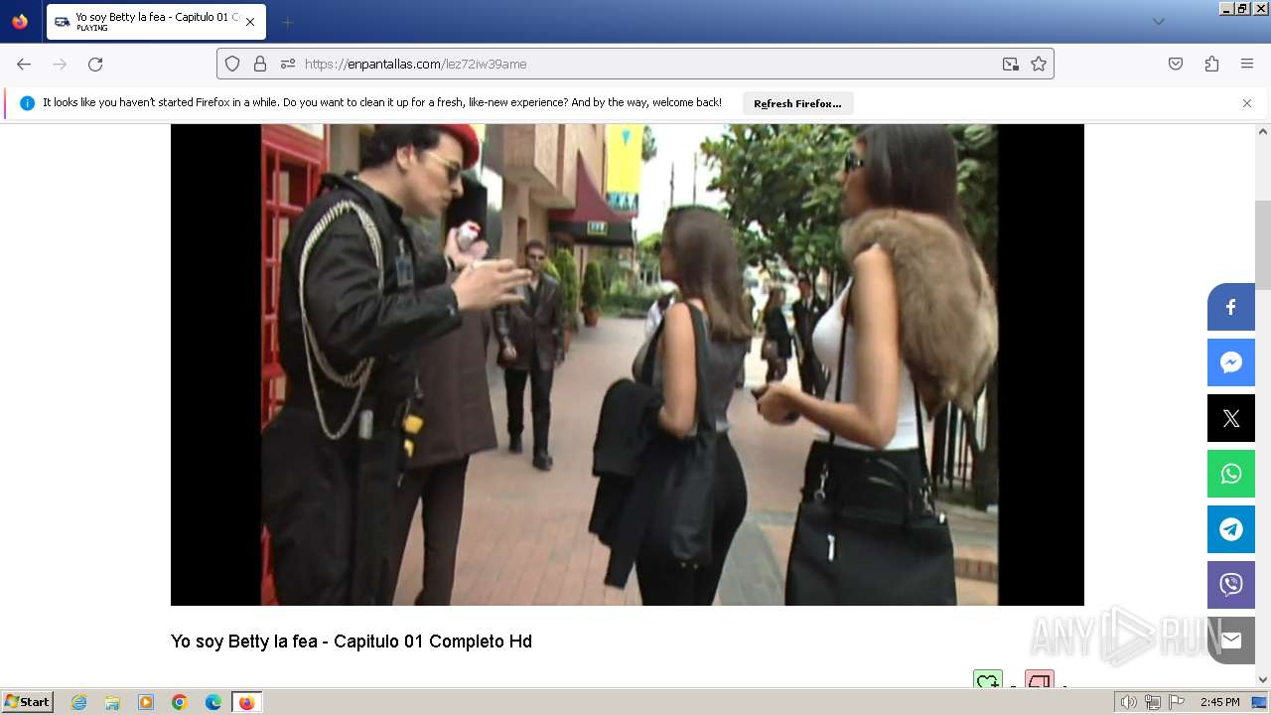
Task: Go back to the previous page
Action: [24, 64]
